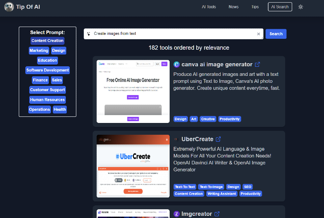The width and height of the screenshot is (324, 218).
Task: Click the '182 tools ordered by relevance' text
Action: click(x=189, y=48)
